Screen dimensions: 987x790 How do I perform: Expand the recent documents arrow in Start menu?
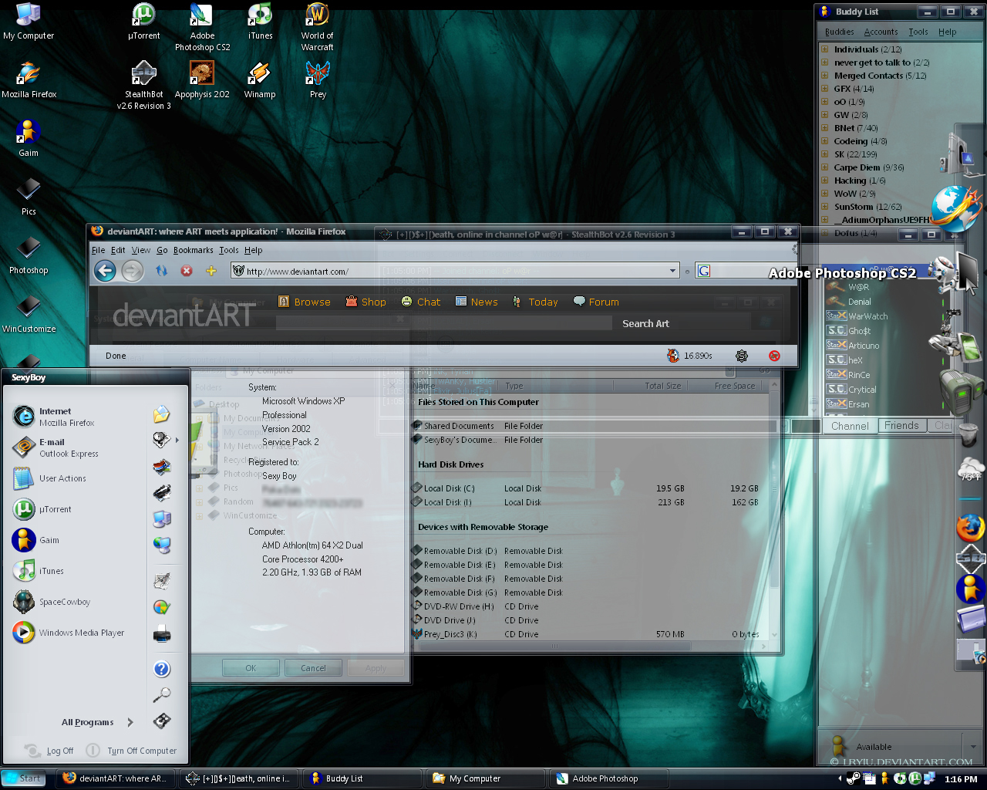[x=177, y=441]
